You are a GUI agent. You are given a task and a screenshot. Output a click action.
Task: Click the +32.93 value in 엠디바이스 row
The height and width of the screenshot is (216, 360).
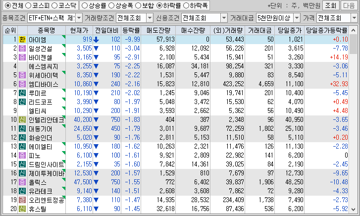tap(339, 84)
